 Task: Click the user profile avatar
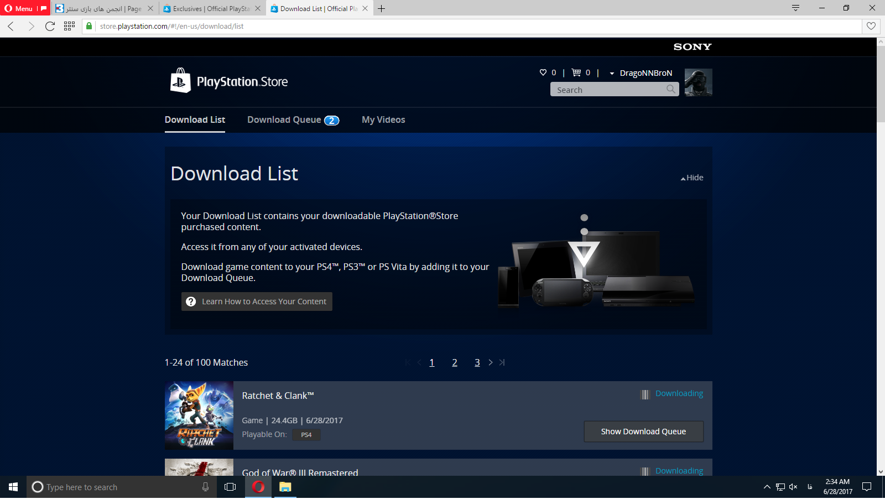click(699, 82)
